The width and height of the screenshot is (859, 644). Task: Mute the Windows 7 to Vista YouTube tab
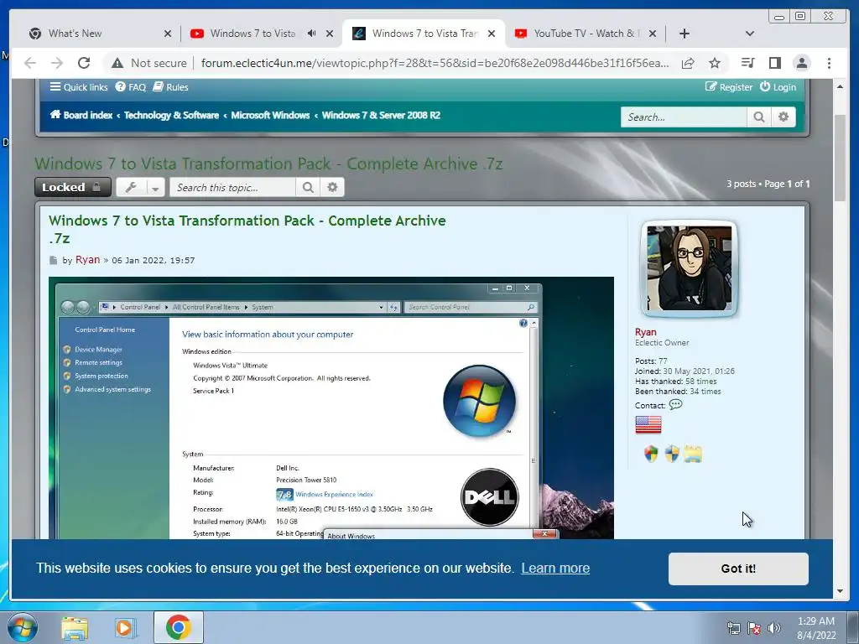(312, 34)
